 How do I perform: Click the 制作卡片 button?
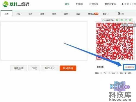click(x=50, y=68)
